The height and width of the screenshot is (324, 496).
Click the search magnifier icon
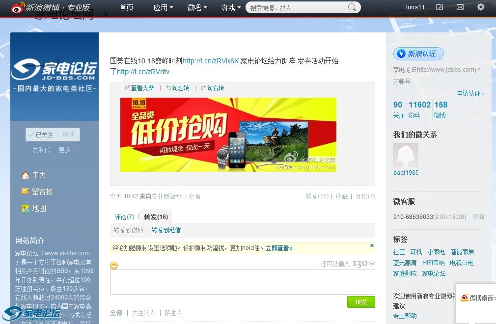352,7
